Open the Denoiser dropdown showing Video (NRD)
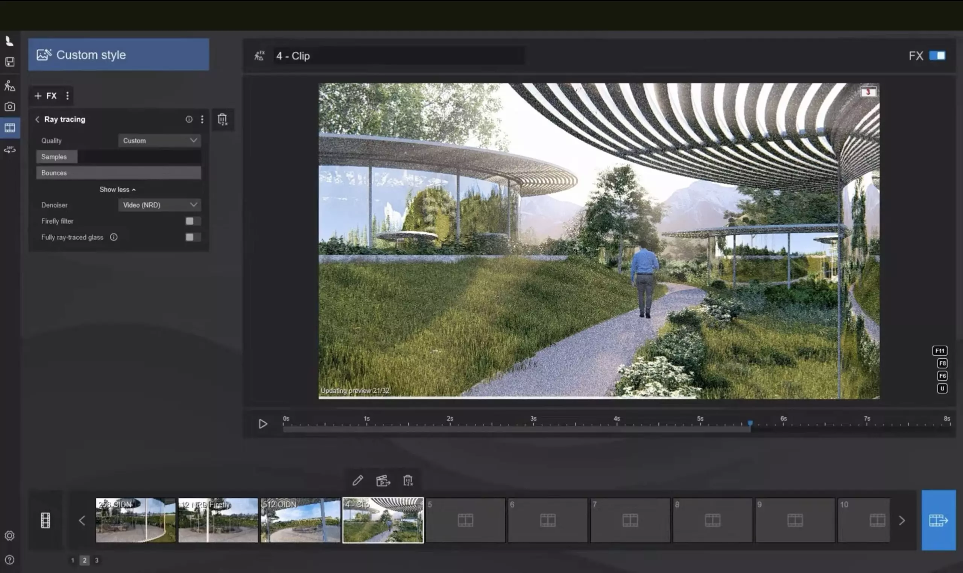 tap(159, 205)
